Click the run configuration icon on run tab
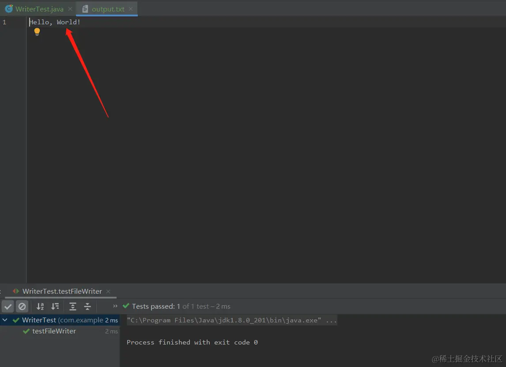 click(x=16, y=291)
